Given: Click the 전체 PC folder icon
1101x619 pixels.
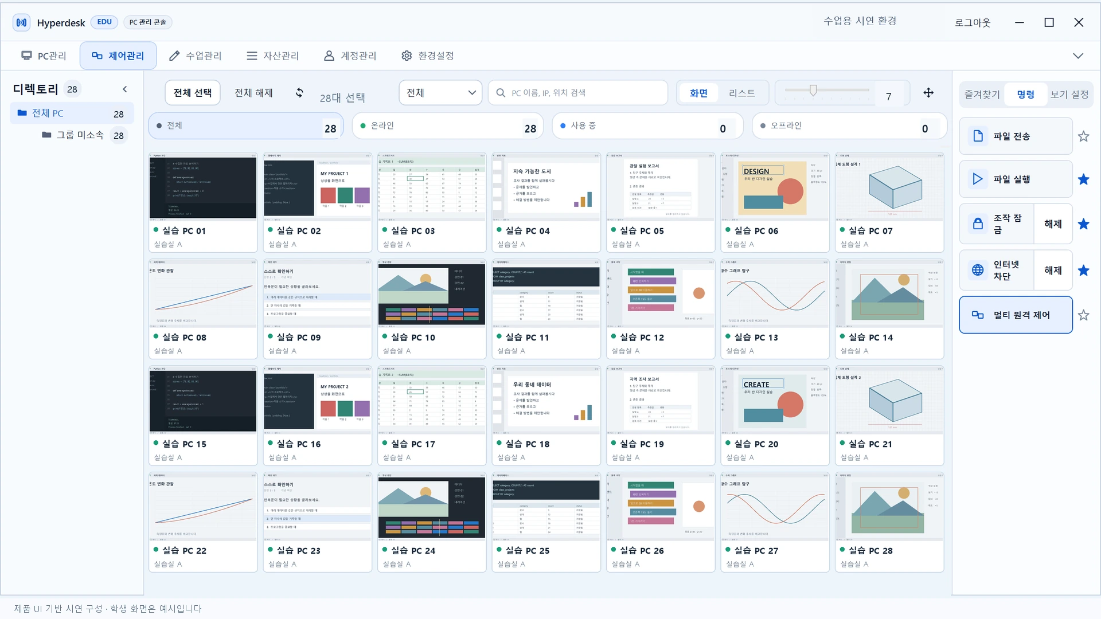Looking at the screenshot, I should (22, 113).
